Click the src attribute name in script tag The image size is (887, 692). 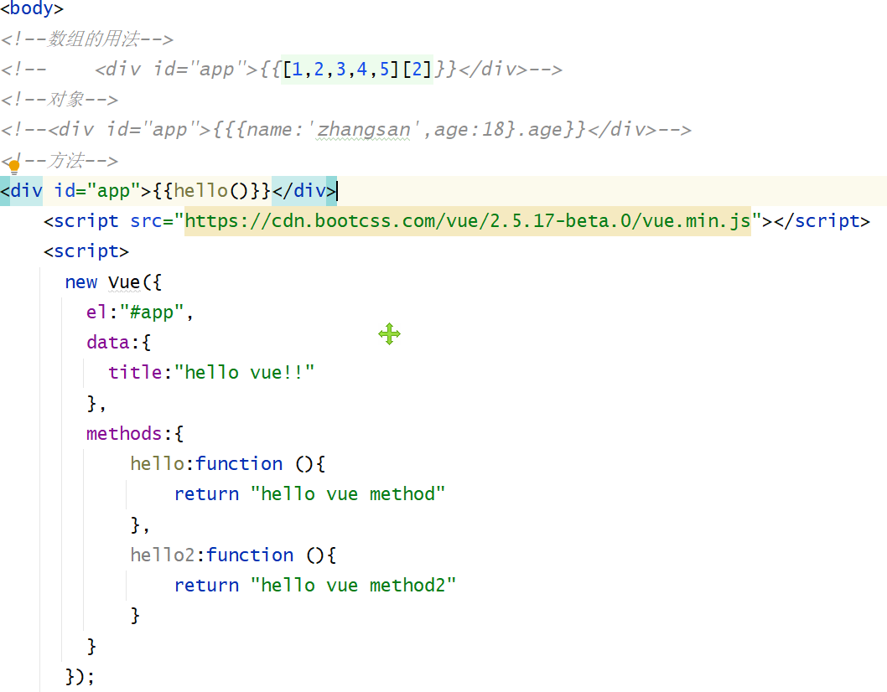[x=146, y=221]
